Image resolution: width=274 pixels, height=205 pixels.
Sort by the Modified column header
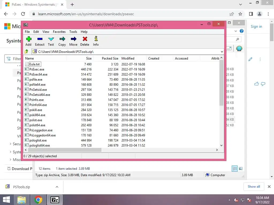click(133, 58)
